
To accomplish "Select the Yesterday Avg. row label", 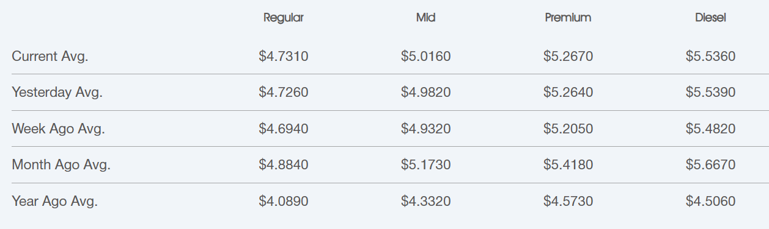I will coord(57,93).
